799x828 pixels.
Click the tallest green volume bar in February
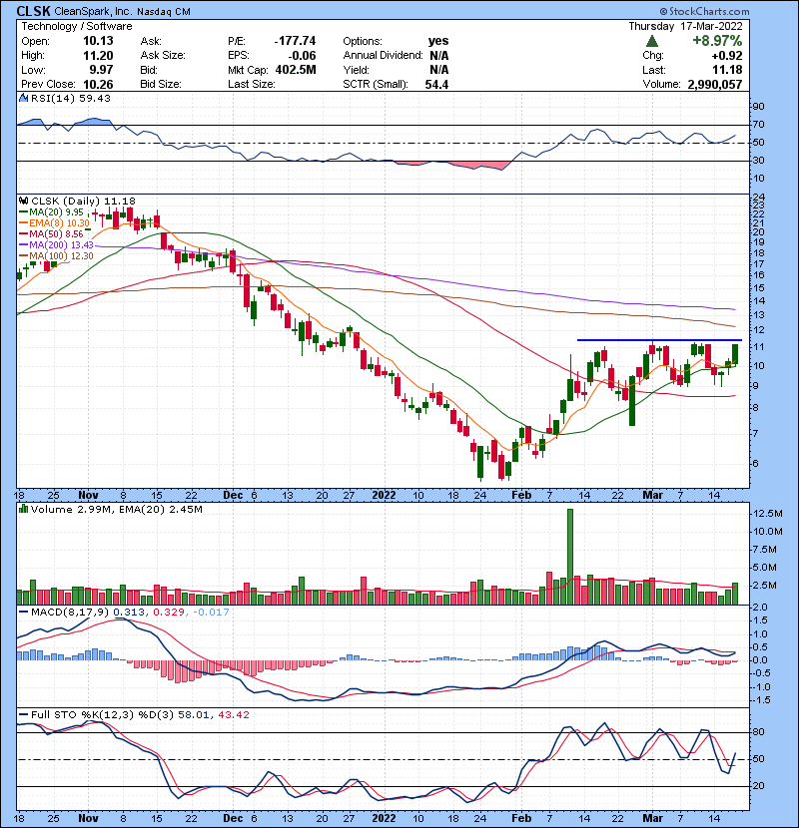(x=570, y=557)
